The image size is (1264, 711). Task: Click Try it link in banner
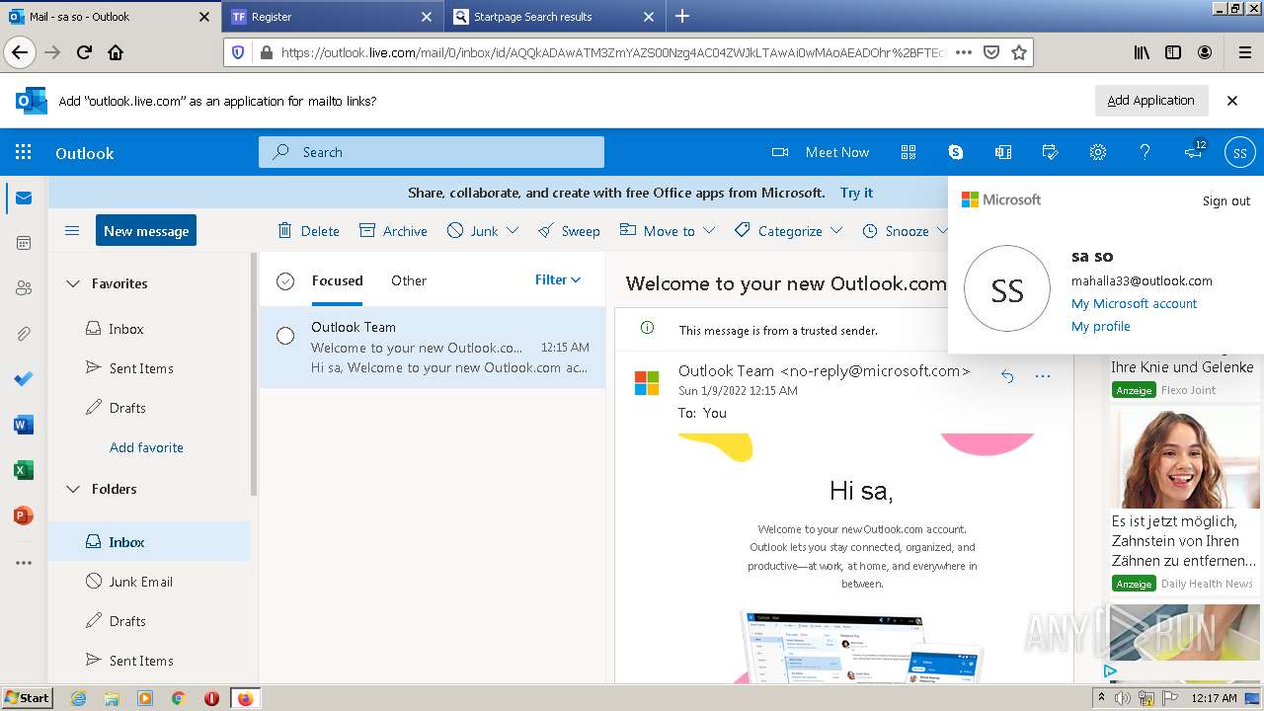(x=856, y=193)
